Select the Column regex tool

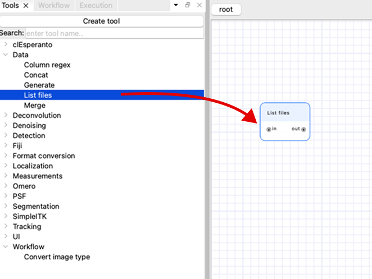47,65
